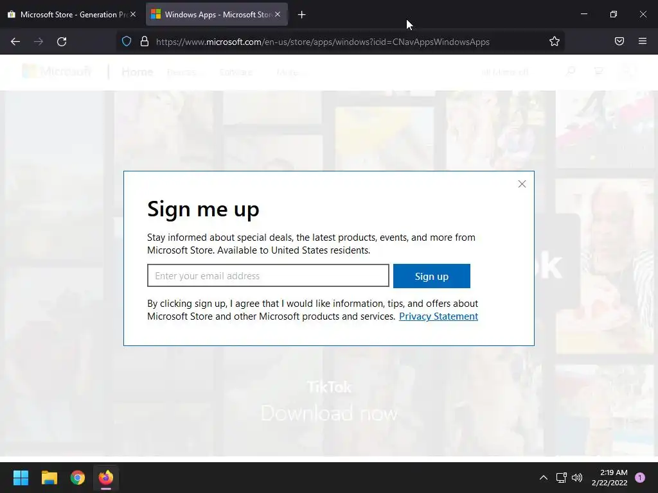Click the Sign up button
The image size is (658, 493).
coord(431,276)
